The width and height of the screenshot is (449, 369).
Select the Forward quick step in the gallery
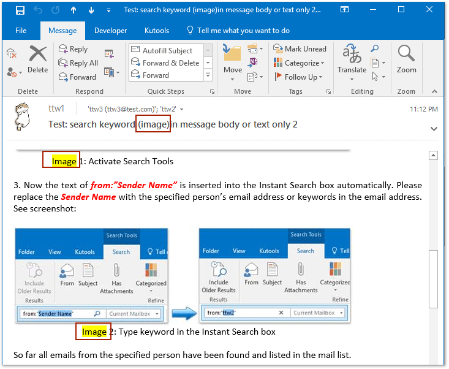coord(167,75)
